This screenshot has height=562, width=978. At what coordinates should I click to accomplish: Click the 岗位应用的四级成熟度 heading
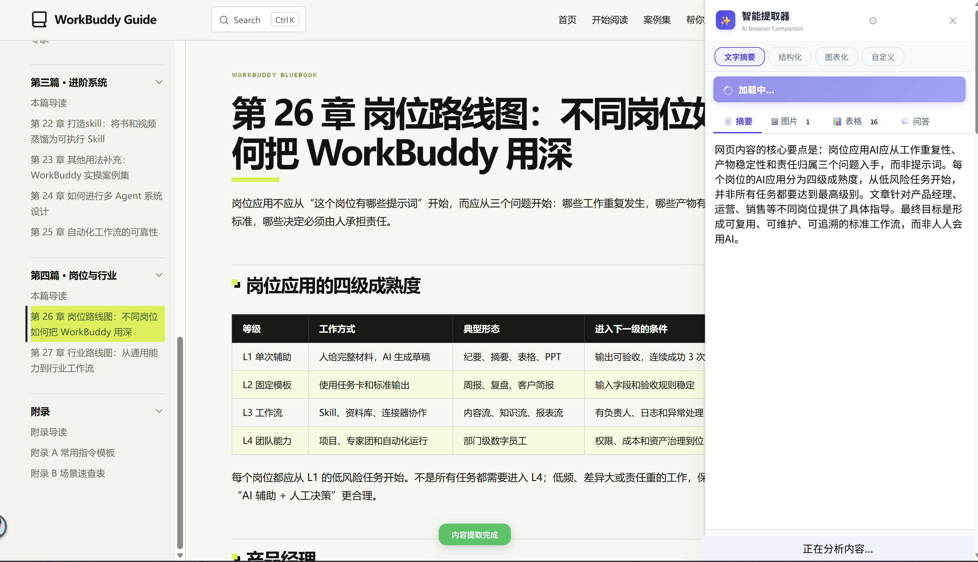tap(333, 286)
